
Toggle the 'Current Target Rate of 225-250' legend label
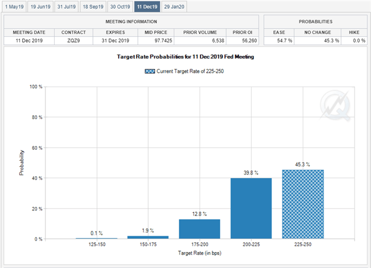[x=190, y=71]
